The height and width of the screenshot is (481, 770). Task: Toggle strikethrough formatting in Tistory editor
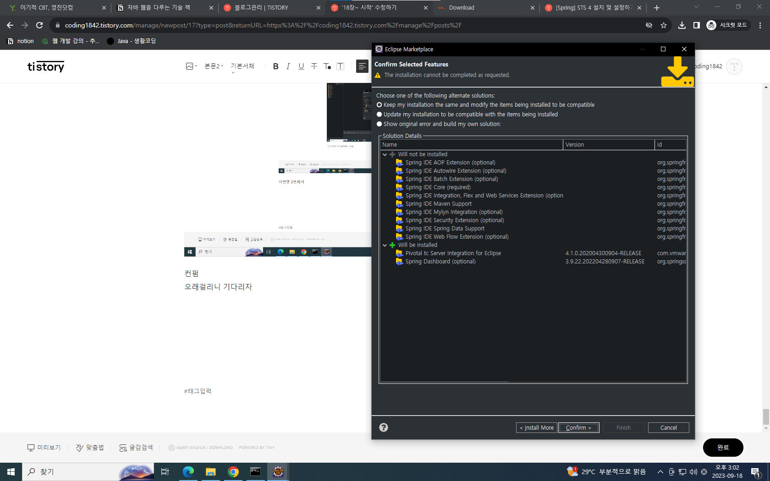click(x=314, y=66)
